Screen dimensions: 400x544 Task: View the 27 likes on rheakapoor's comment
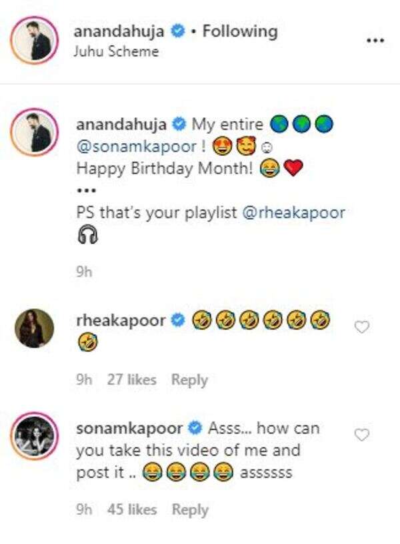coord(131,380)
